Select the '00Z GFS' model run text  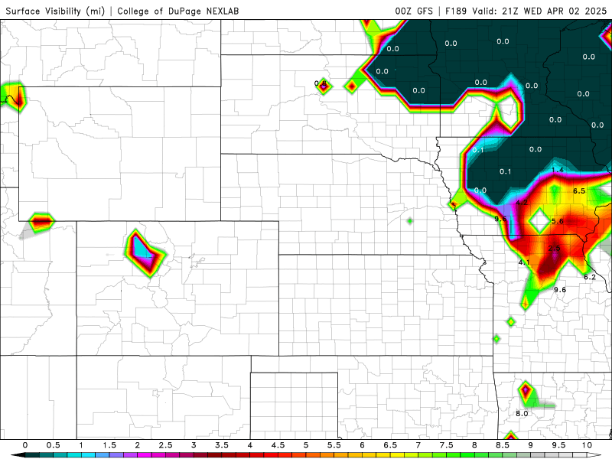click(414, 11)
